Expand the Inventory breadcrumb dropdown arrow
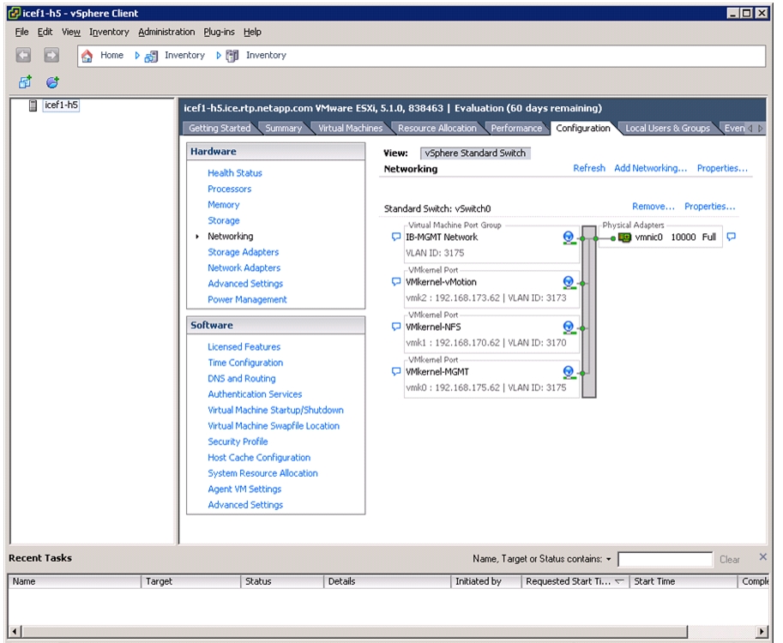Image resolution: width=783 pixels, height=643 pixels. (x=218, y=56)
